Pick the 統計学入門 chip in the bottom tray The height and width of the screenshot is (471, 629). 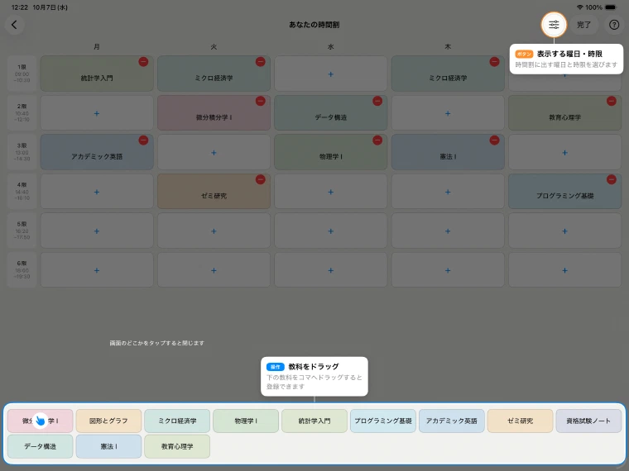click(x=314, y=421)
